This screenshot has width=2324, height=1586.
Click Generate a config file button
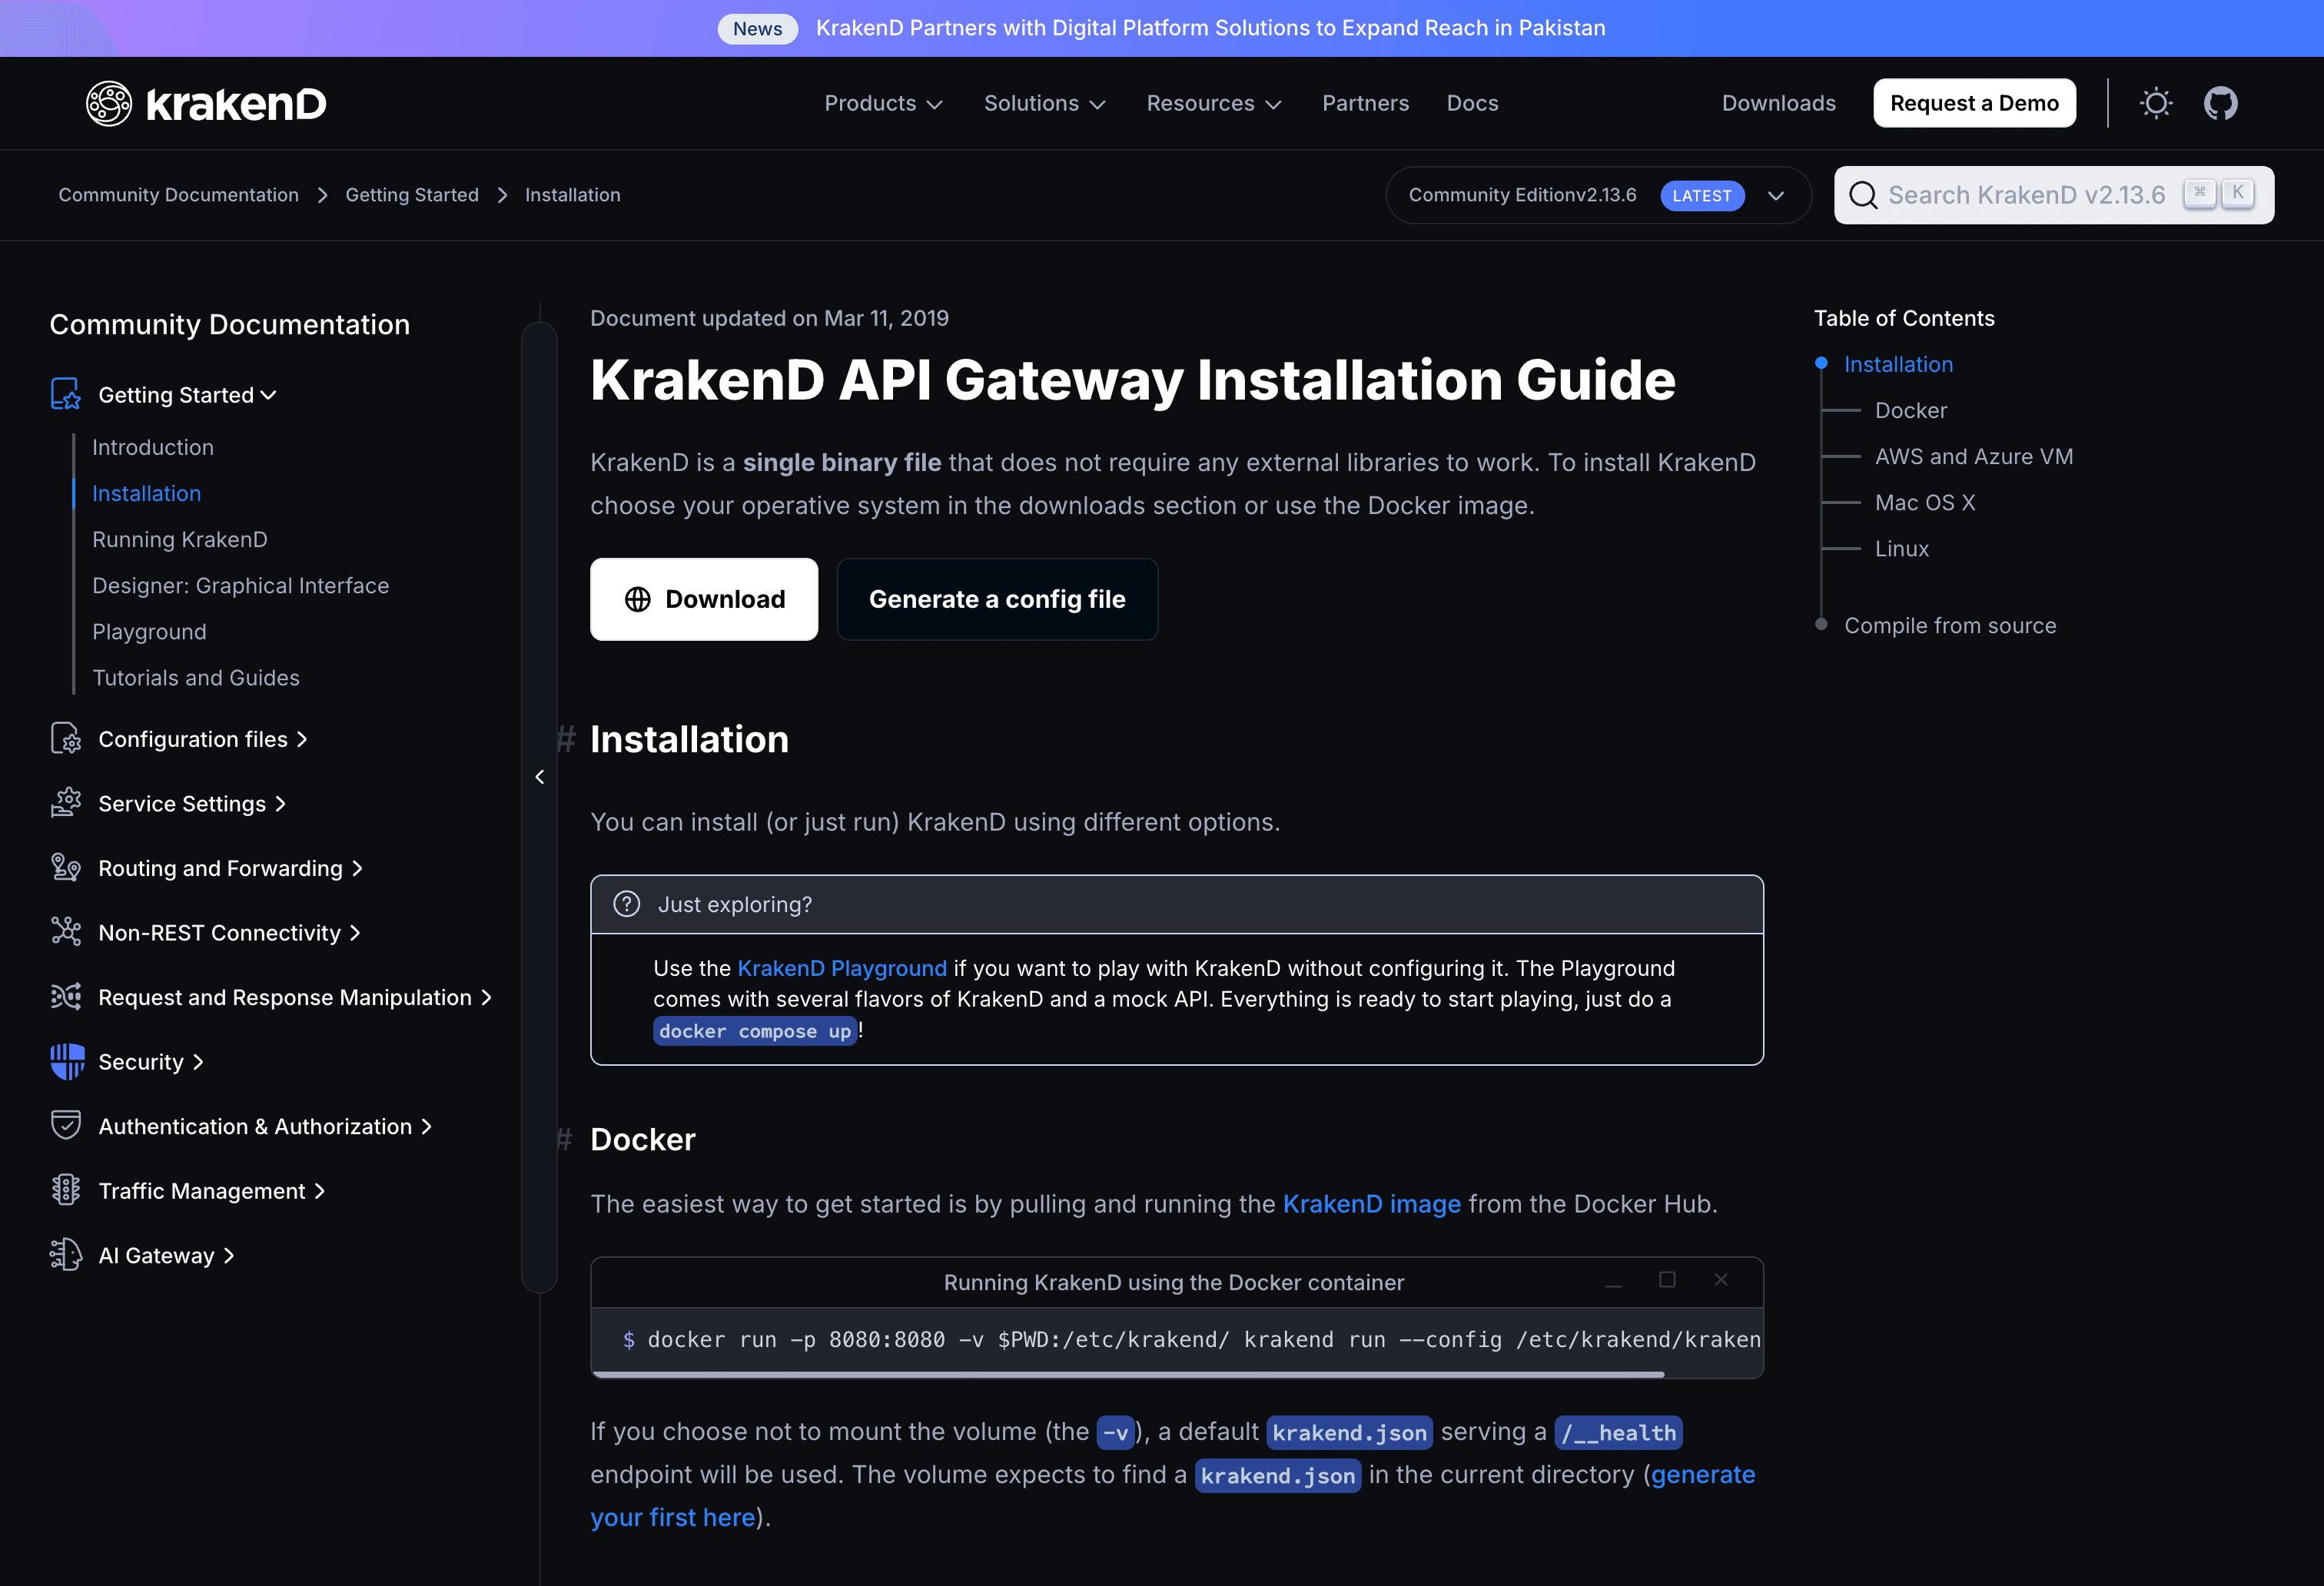(x=997, y=599)
